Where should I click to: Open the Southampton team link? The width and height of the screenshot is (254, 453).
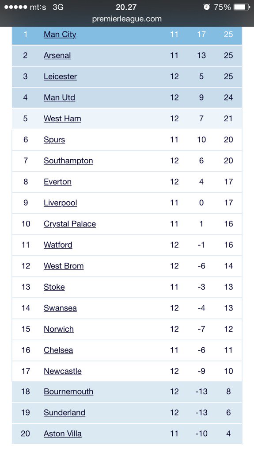point(68,161)
